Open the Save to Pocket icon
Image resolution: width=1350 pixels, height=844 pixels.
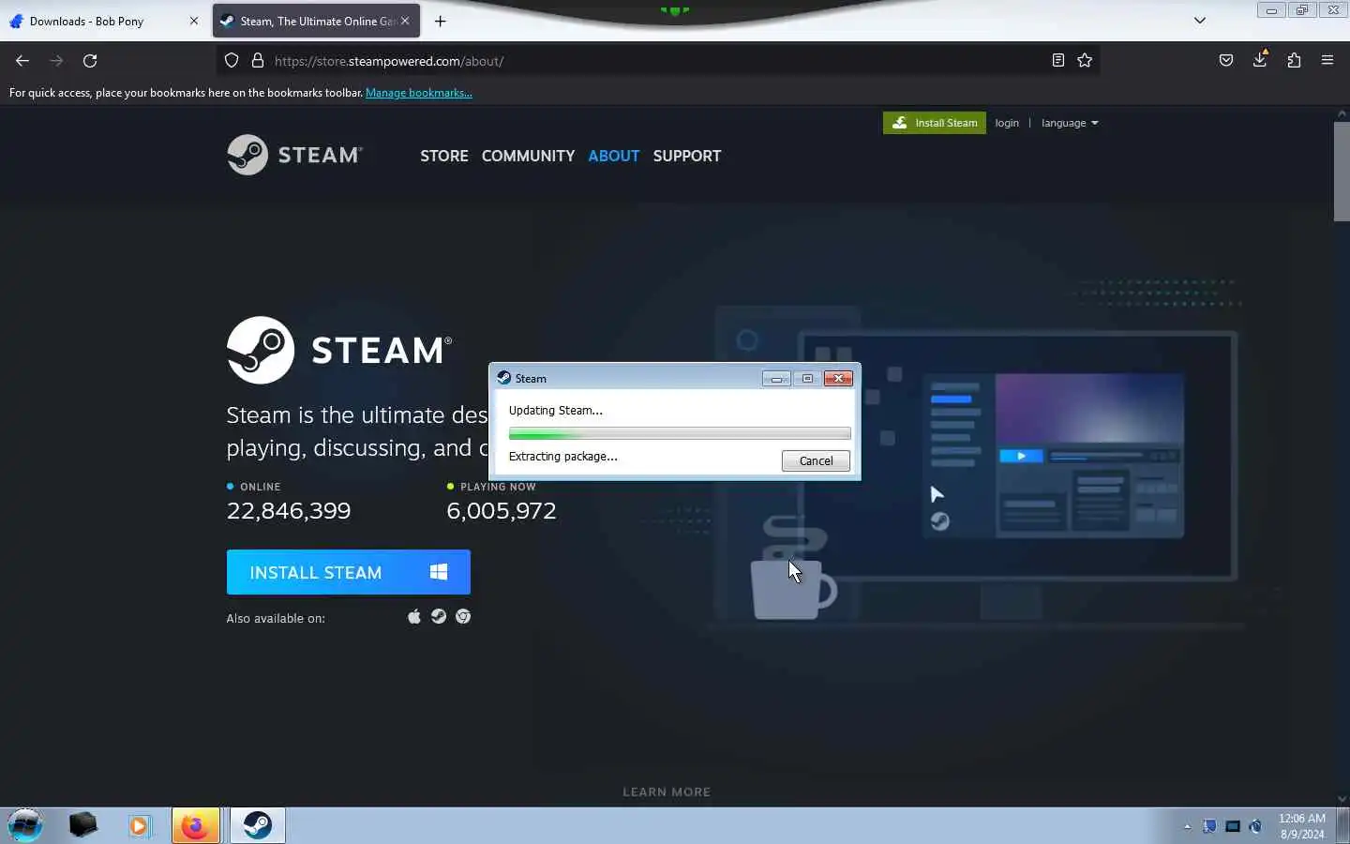point(1226,61)
